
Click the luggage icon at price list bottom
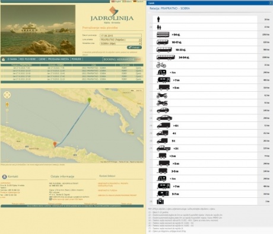tap(160, 201)
